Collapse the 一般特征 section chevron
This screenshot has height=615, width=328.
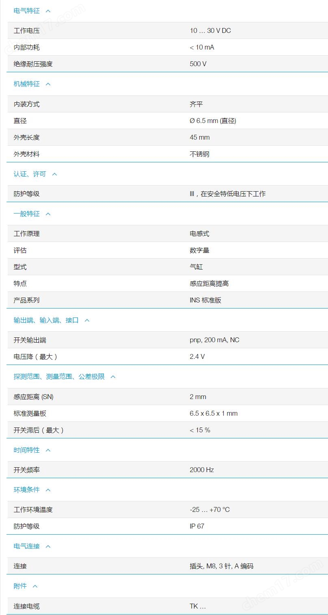click(48, 214)
